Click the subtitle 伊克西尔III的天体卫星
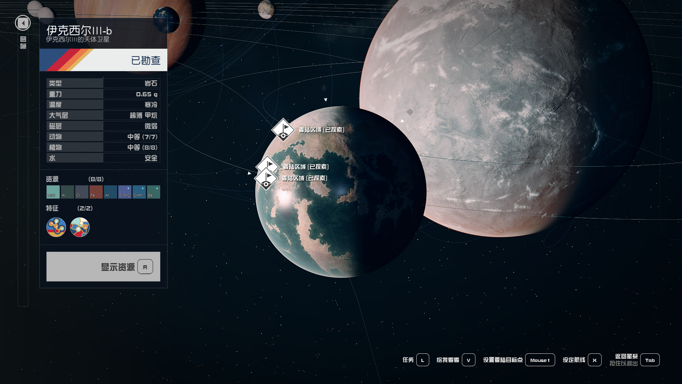This screenshot has width=682, height=384. pyautogui.click(x=78, y=39)
